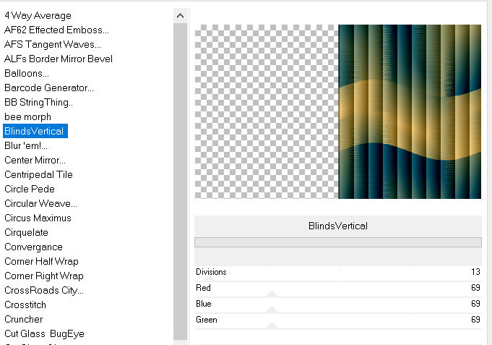Viewport: 492px width, 345px height.
Task: Click the highlighted BlindsVertical entry
Action: [x=35, y=131]
